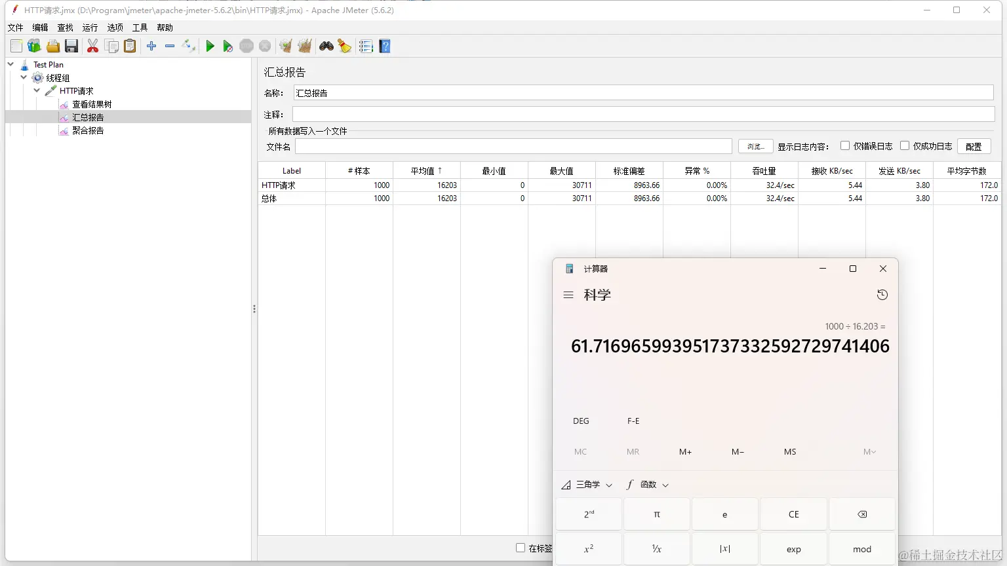Open the Calculator hamburger navigation menu
1007x566 pixels.
[x=568, y=295]
